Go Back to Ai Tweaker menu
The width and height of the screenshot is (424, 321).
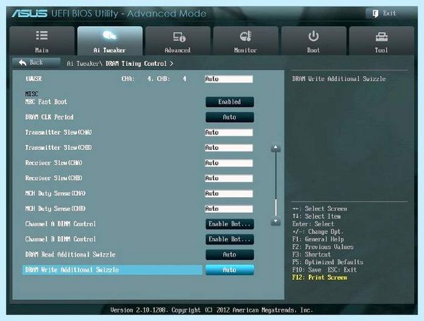(x=36, y=63)
